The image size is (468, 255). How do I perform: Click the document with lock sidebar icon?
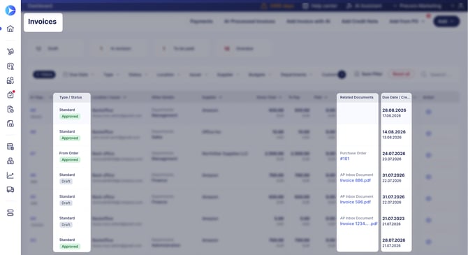[x=10, y=147]
